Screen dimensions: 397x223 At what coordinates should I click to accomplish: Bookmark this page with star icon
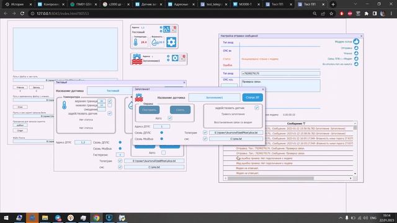coord(331,14)
